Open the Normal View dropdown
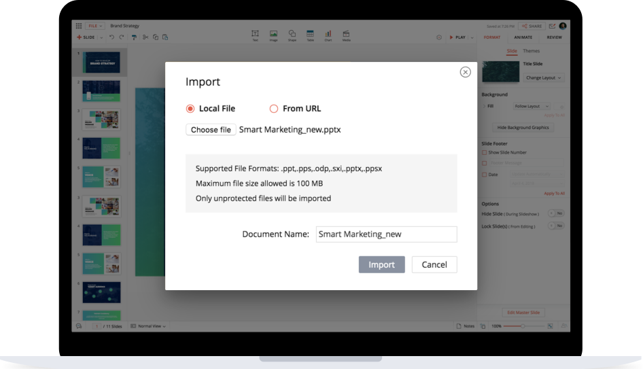This screenshot has width=643, height=369. click(x=148, y=326)
